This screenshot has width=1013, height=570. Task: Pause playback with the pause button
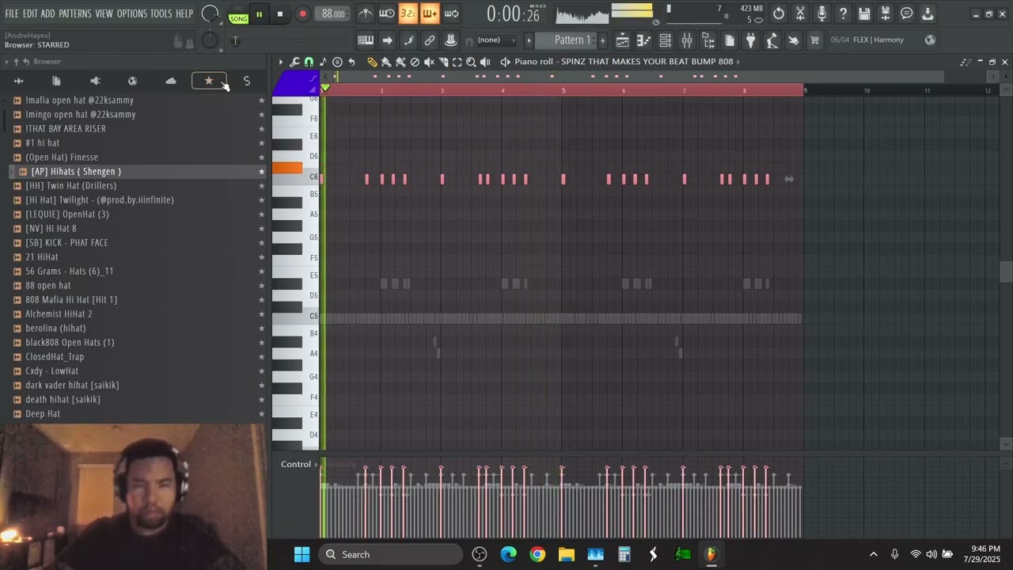(259, 14)
